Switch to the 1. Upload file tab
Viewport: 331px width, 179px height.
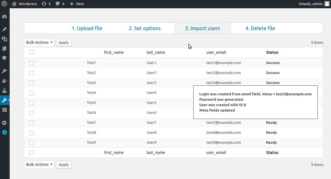pyautogui.click(x=87, y=28)
